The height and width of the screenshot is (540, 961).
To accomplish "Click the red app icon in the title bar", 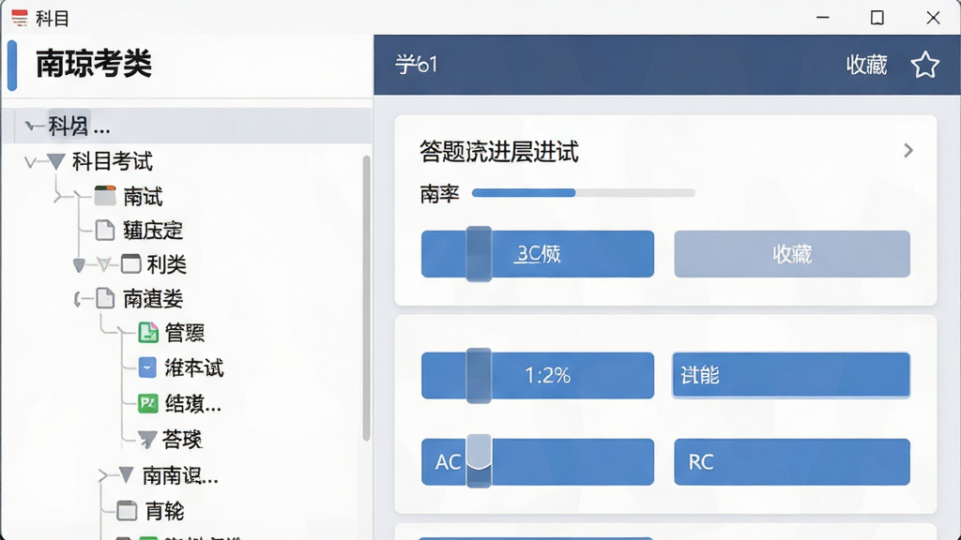I will tap(20, 18).
